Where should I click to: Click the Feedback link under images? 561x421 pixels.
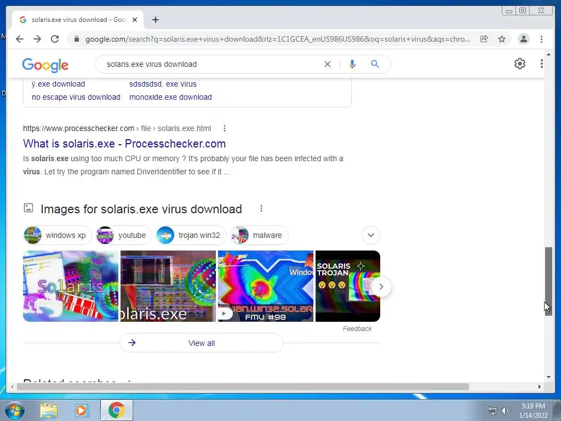click(357, 329)
